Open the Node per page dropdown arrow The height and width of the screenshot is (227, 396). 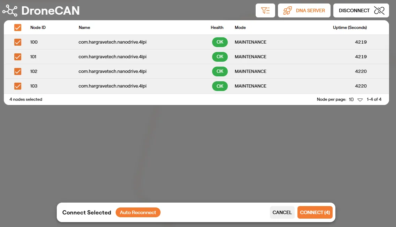(x=360, y=100)
